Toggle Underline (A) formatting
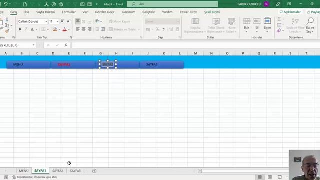Image resolution: width=320 pixels, height=180 pixels. coord(32,29)
